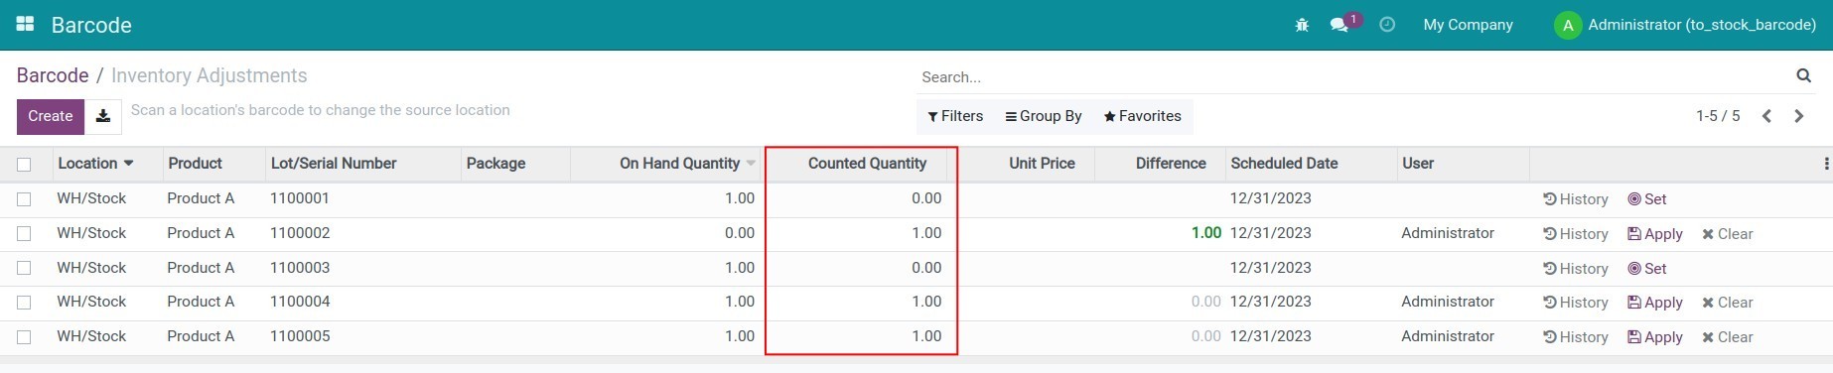Image resolution: width=1833 pixels, height=373 pixels.
Task: Check the row for lot 1100005
Action: 24,337
